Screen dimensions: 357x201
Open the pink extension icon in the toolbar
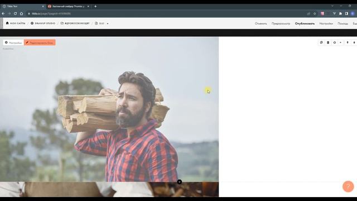click(x=322, y=13)
